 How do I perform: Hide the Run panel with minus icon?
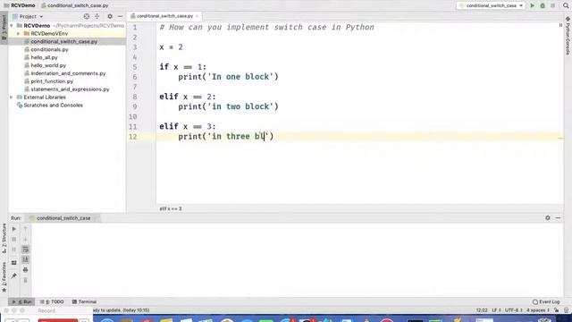pyautogui.click(x=558, y=218)
